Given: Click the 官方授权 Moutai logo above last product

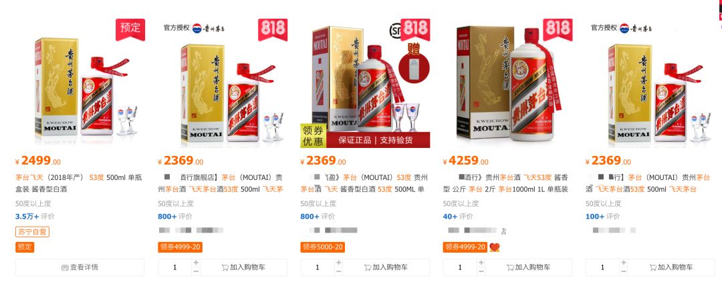Looking at the screenshot, I should tap(622, 28).
